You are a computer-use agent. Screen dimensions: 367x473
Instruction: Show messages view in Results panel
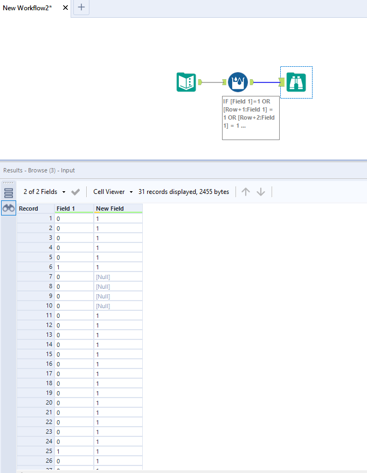coord(9,193)
